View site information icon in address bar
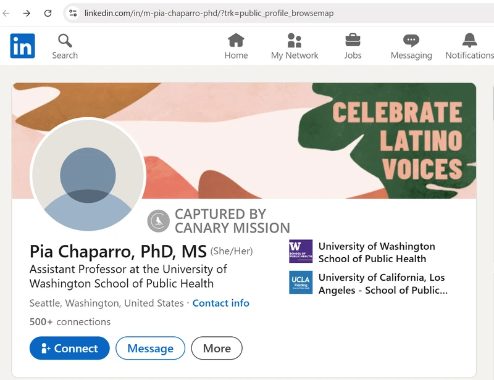 pyautogui.click(x=73, y=13)
